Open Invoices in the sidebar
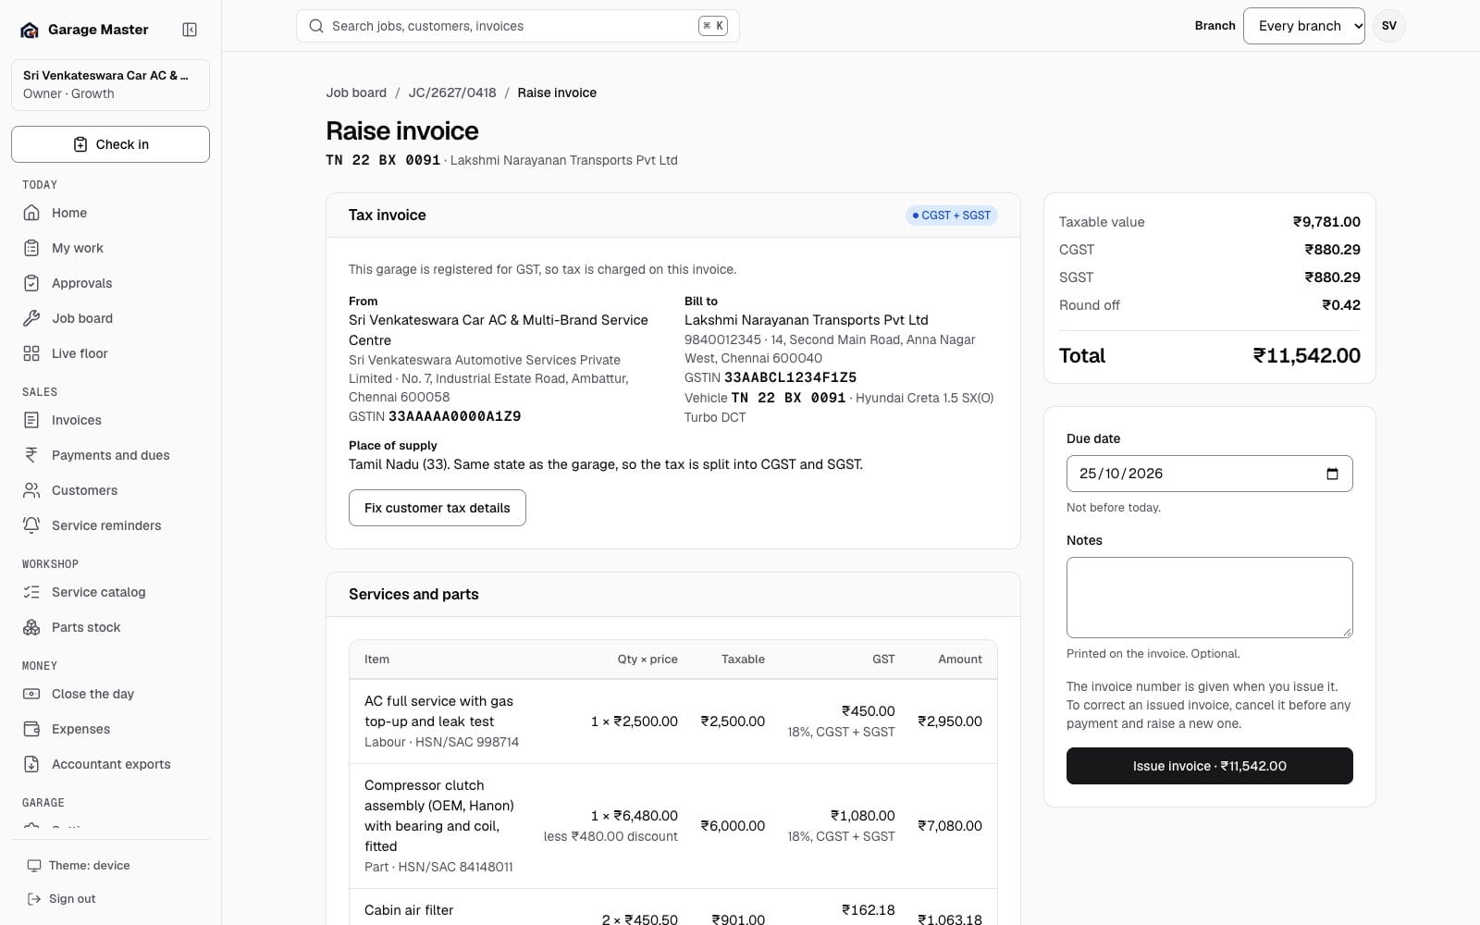Screen dimensions: 1480x925 (110, 420)
